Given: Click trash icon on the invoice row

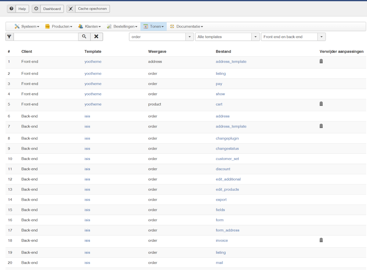Looking at the screenshot, I should pos(321,240).
